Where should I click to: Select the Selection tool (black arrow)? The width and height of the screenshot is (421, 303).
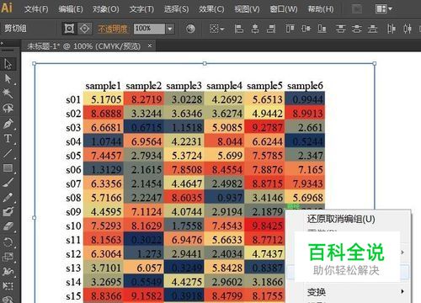coord(8,64)
